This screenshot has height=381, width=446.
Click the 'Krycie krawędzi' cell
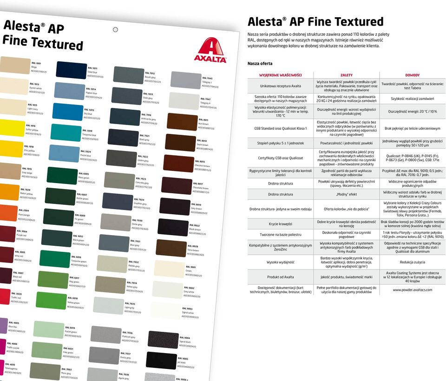281,224
